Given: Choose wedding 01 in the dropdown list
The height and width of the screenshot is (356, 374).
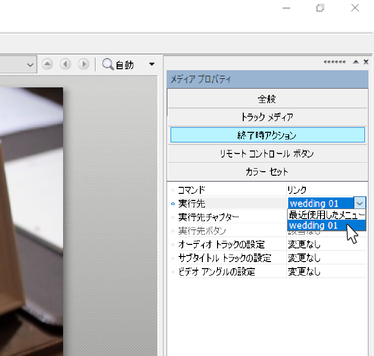Looking at the screenshot, I should [x=327, y=225].
